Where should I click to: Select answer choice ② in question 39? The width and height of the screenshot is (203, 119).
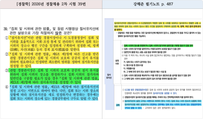[7, 54]
